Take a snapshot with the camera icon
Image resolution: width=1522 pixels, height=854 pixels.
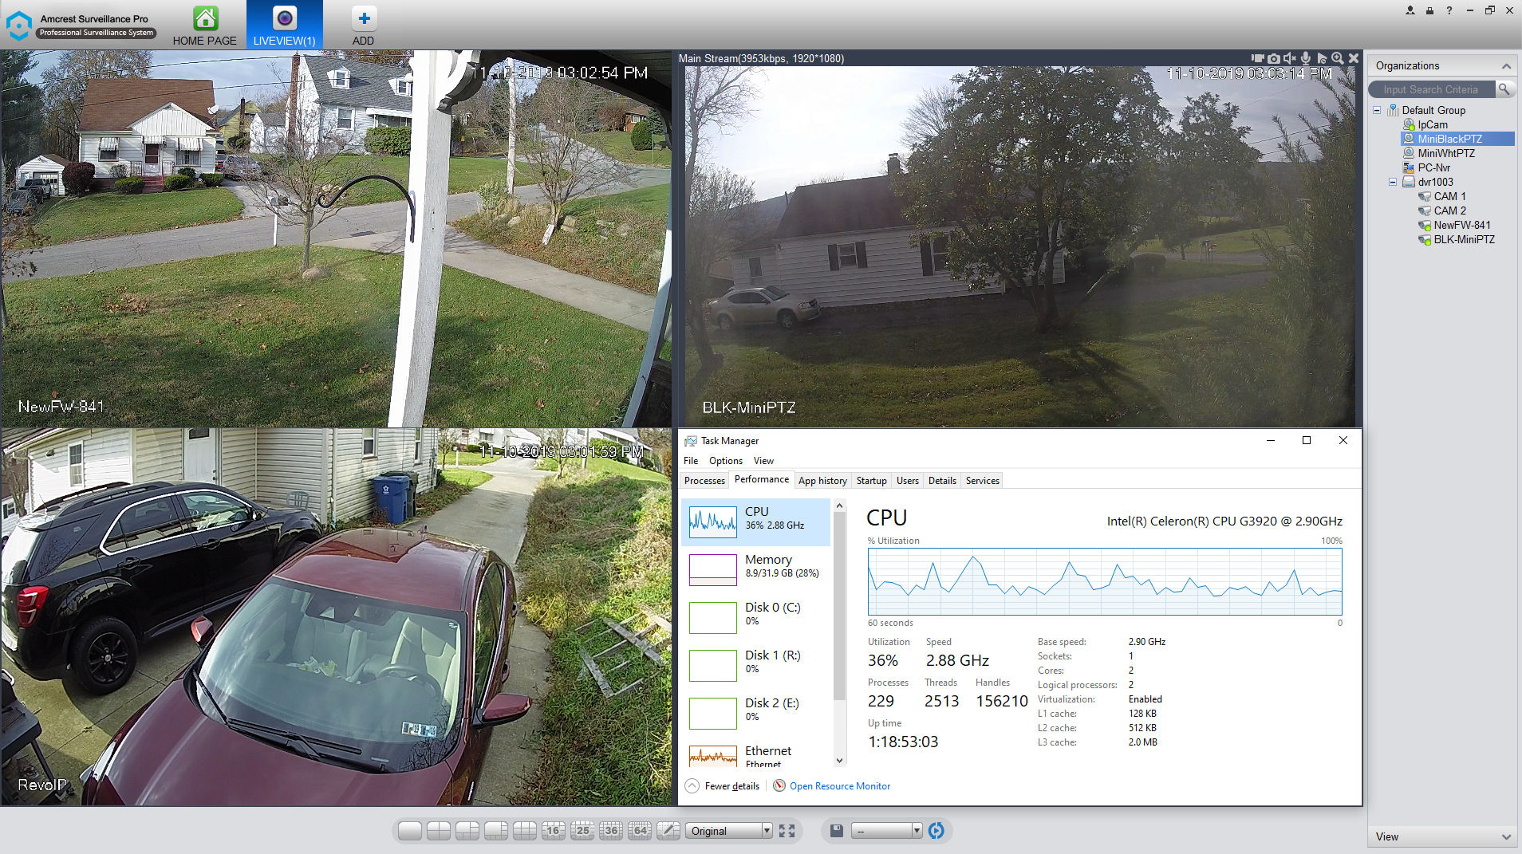point(1274,58)
